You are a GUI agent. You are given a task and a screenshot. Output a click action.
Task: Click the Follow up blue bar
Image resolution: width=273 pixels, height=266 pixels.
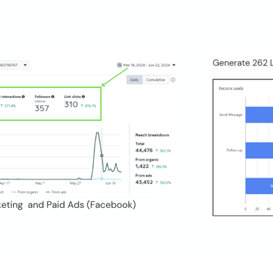click(259, 150)
